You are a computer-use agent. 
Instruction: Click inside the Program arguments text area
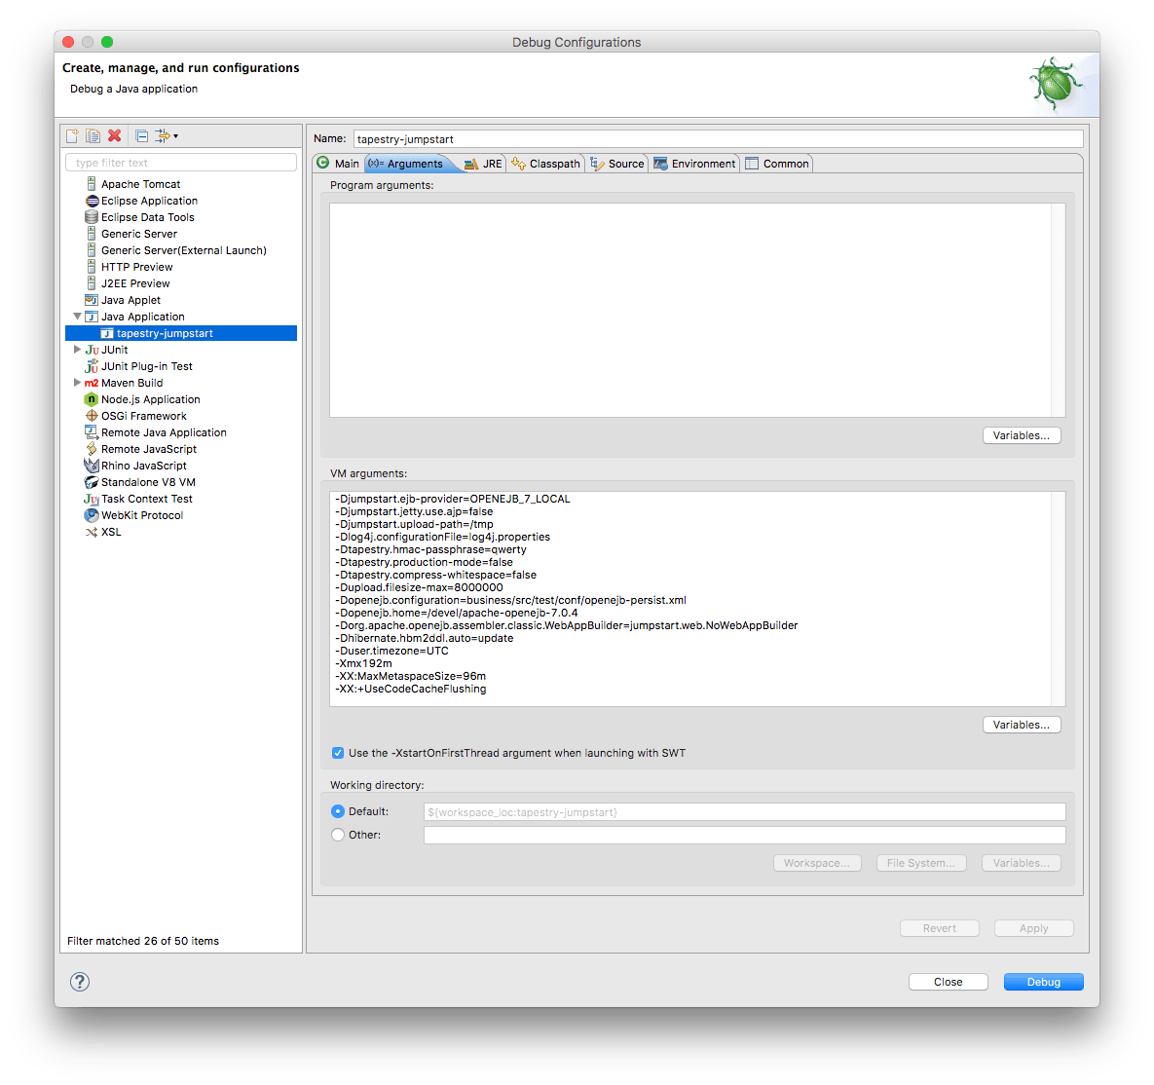point(690,310)
